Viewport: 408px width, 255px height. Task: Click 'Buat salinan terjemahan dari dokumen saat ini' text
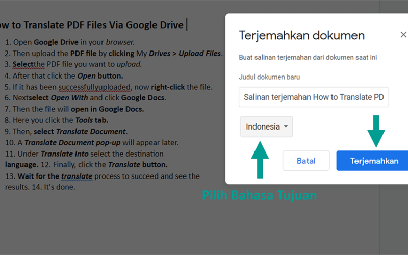[308, 57]
